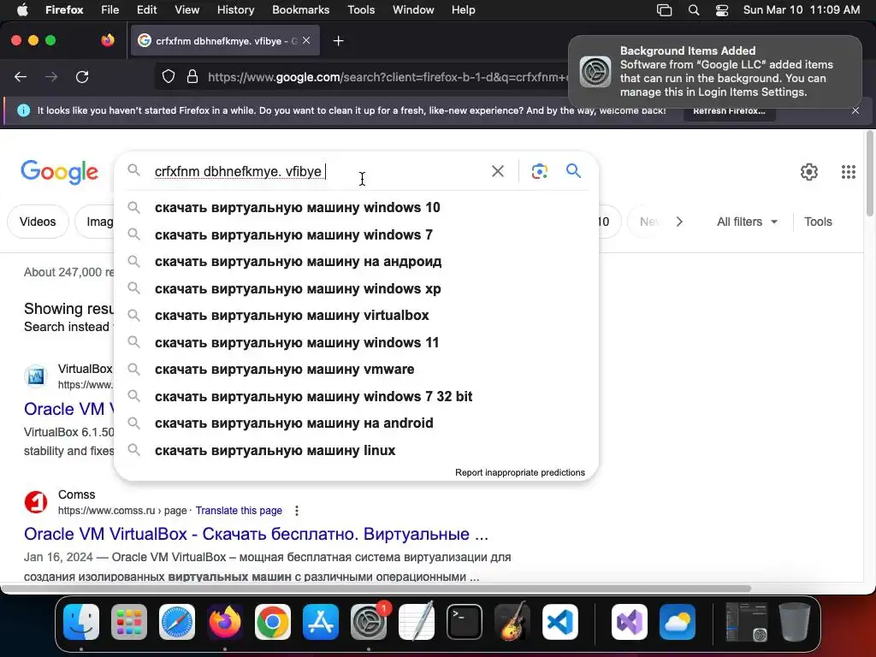Open a new Firefox tab
Viewport: 876px width, 657px height.
click(x=338, y=41)
